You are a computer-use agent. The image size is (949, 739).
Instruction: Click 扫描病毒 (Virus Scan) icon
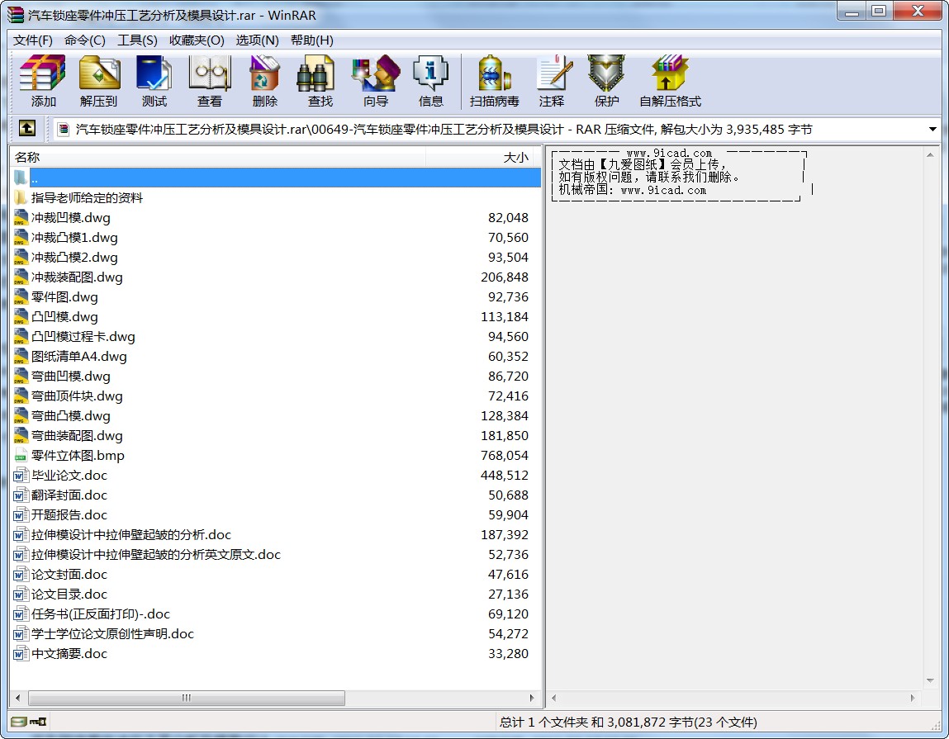tap(494, 81)
